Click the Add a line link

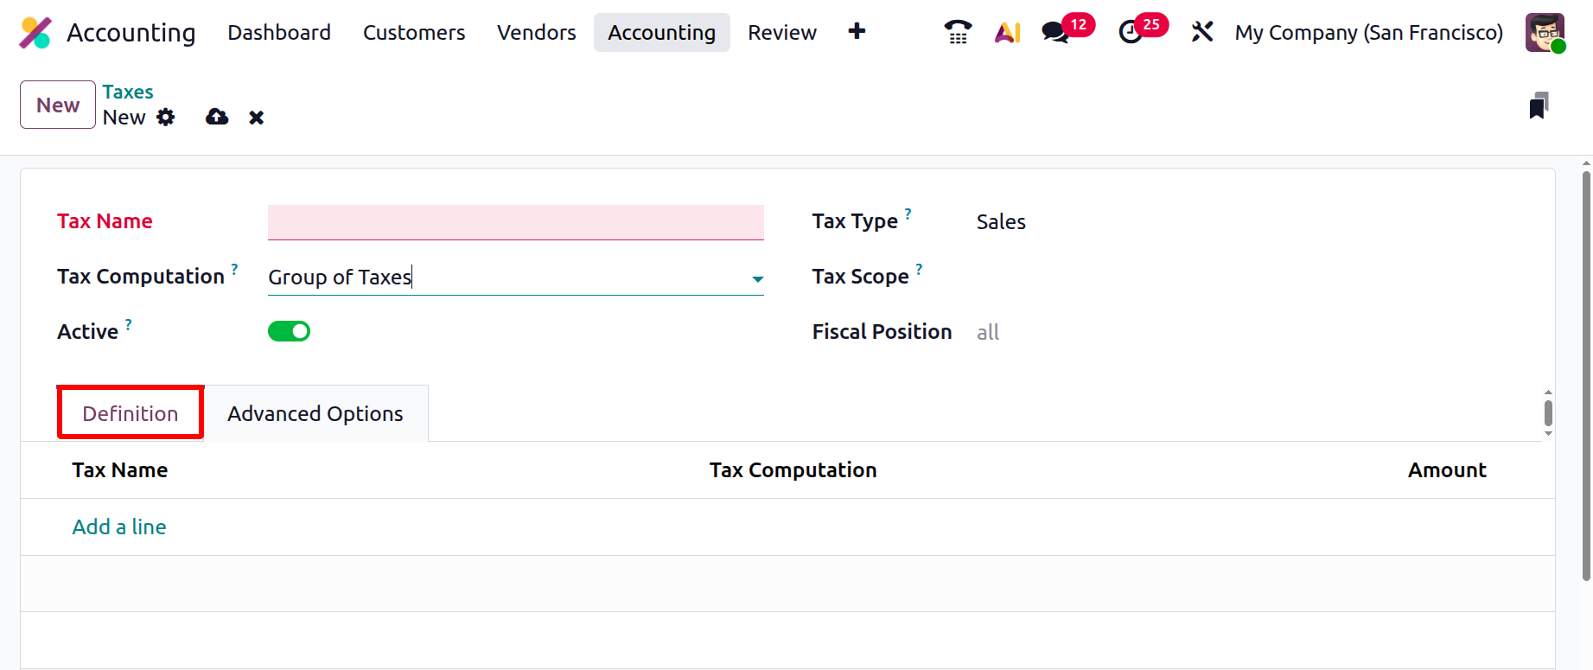click(119, 526)
